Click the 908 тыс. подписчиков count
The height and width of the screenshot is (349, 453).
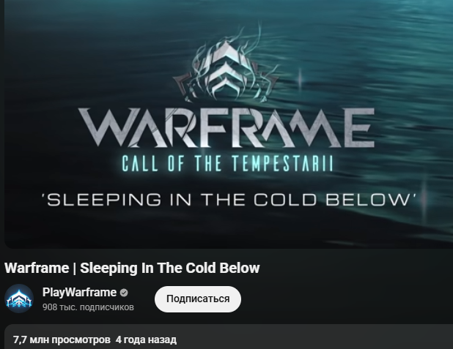click(88, 307)
